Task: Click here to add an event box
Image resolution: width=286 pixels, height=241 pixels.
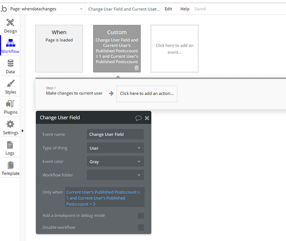Action: tap(174, 49)
